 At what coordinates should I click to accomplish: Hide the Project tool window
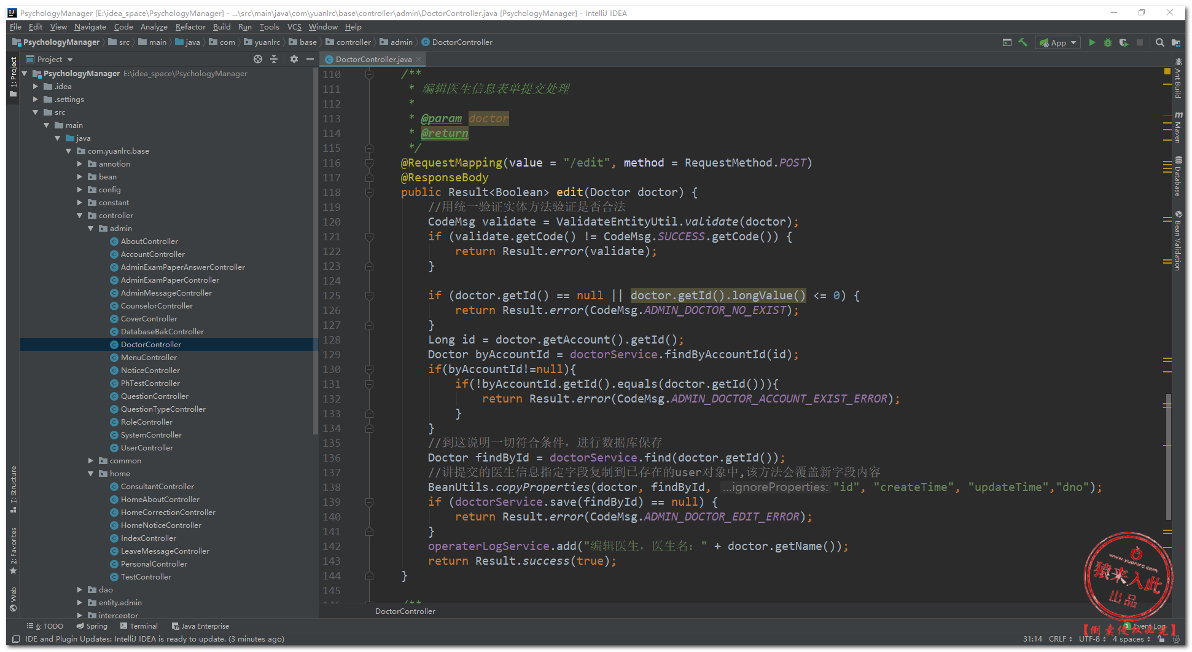[x=310, y=59]
